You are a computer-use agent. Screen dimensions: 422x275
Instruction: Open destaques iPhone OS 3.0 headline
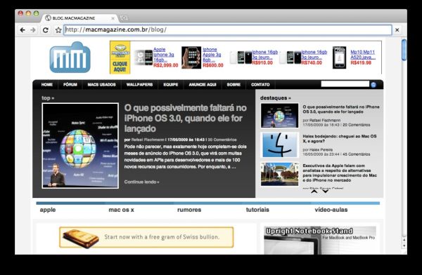point(341,109)
